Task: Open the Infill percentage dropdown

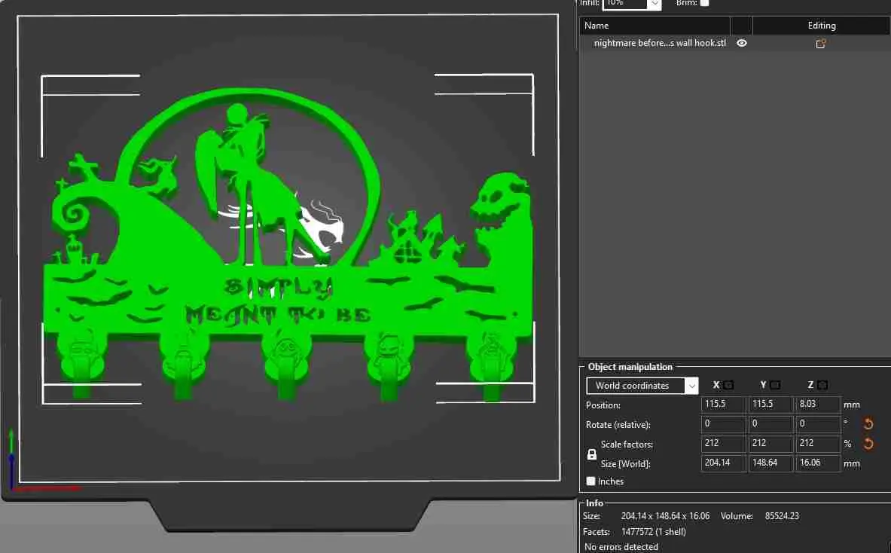Action: pos(655,4)
